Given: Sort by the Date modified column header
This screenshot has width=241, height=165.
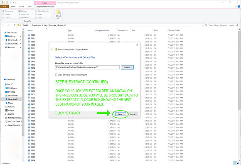Looking at the screenshot, I should point(173,30).
